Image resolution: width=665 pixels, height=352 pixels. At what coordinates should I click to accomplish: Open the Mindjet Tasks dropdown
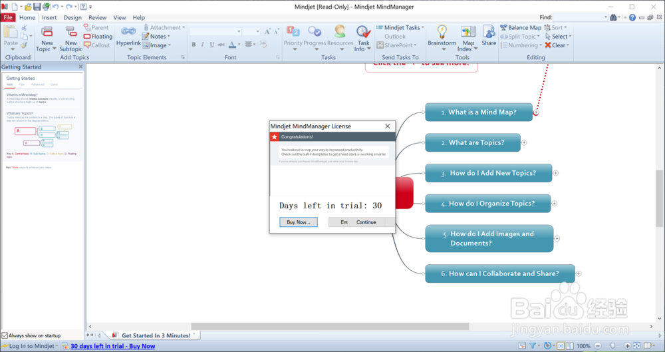(423, 27)
